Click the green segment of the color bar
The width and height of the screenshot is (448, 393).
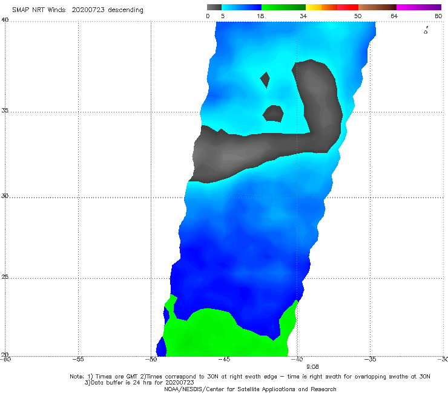tap(283, 7)
